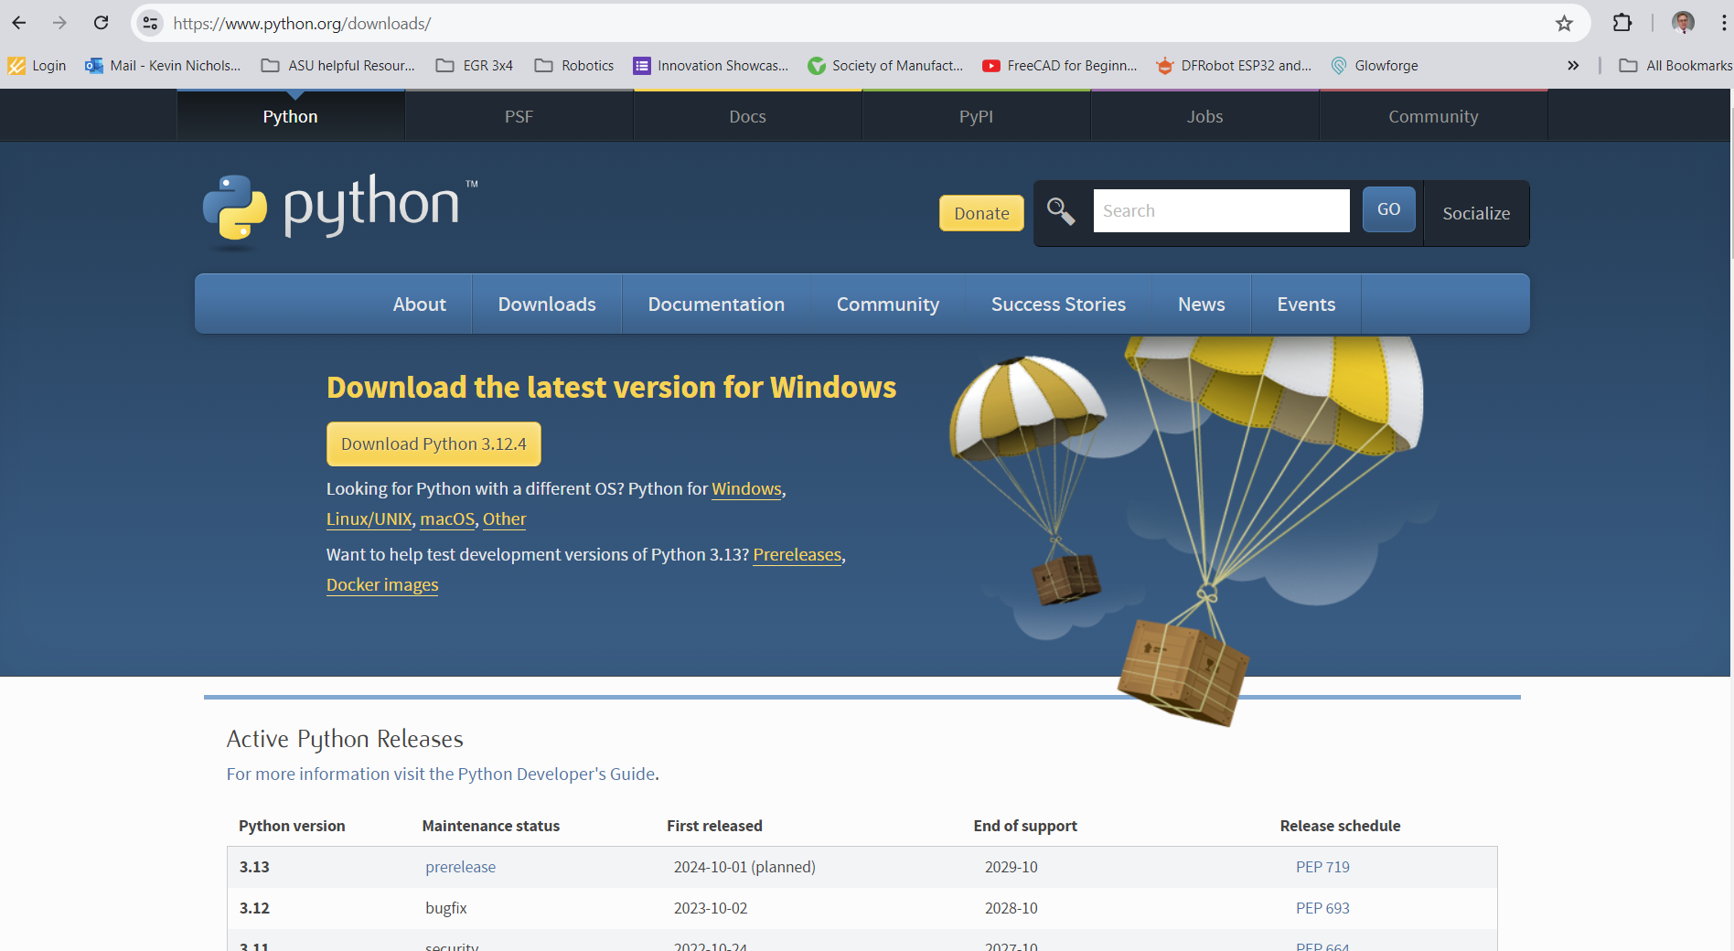This screenshot has height=951, width=1734.
Task: Open the DFRobot ESP32 bookmark
Action: click(x=1234, y=66)
